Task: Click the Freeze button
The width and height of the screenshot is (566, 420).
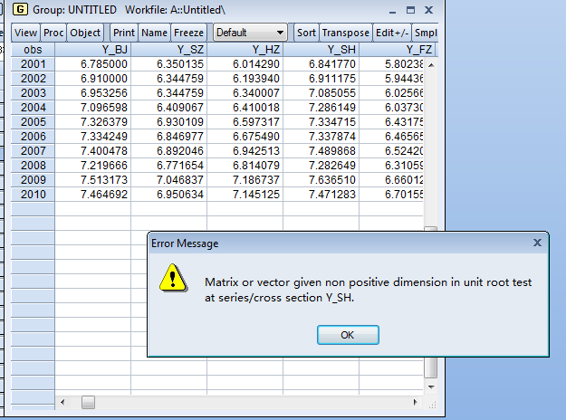Action: pyautogui.click(x=188, y=33)
